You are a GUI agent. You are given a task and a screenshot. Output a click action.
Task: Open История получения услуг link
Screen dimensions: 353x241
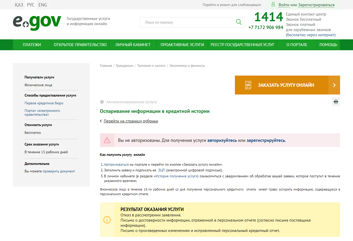pos(176,176)
